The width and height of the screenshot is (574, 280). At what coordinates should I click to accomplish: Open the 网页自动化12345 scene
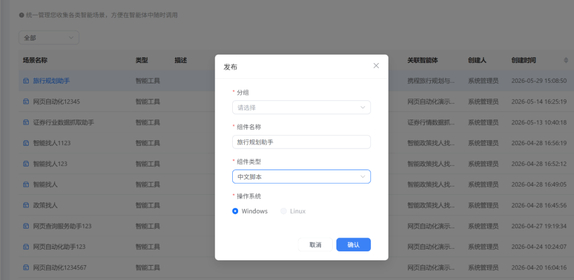[x=56, y=101]
